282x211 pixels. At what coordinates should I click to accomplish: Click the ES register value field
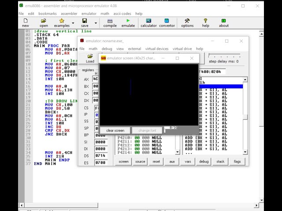click(101, 163)
